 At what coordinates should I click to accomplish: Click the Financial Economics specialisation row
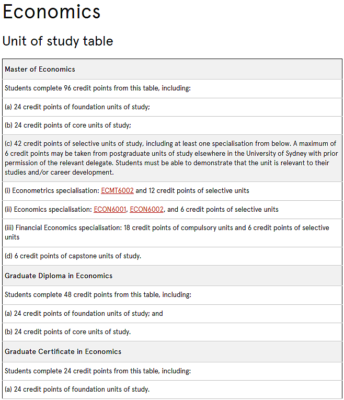[172, 233]
